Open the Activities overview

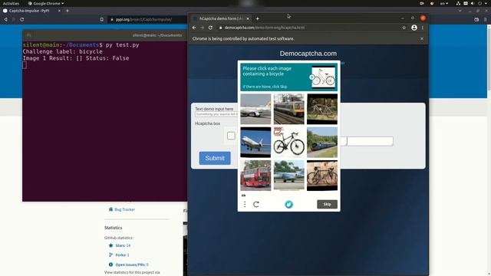[x=11, y=3]
